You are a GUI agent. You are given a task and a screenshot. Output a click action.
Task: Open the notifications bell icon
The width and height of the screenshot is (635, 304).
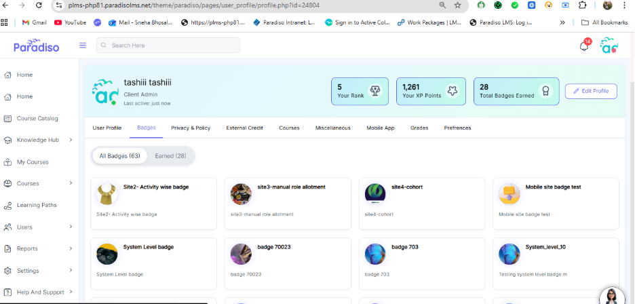point(583,46)
